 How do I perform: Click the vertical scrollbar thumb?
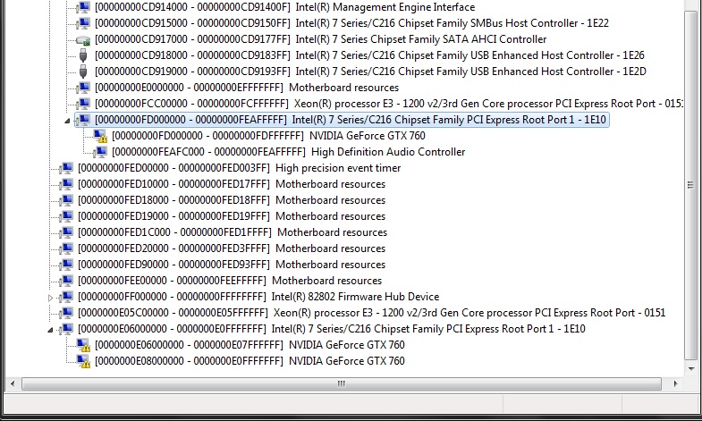click(x=690, y=185)
